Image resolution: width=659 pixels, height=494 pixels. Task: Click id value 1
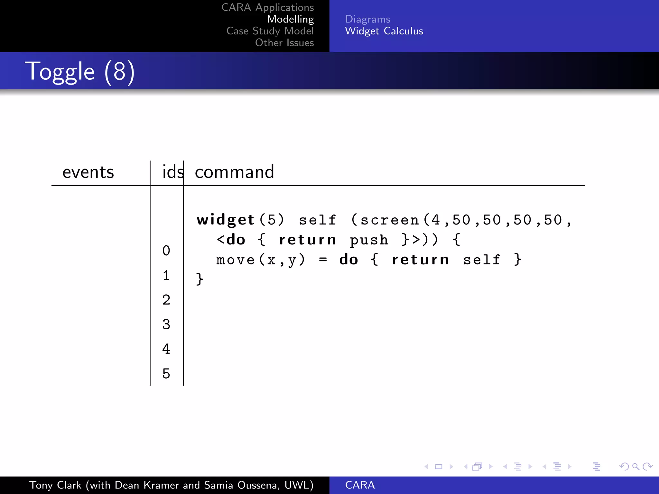coord(166,275)
